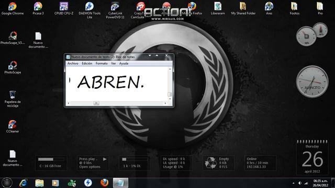The height and width of the screenshot is (188, 335).
Task: Click the Press play arrow in the widget
Action: tap(105, 159)
